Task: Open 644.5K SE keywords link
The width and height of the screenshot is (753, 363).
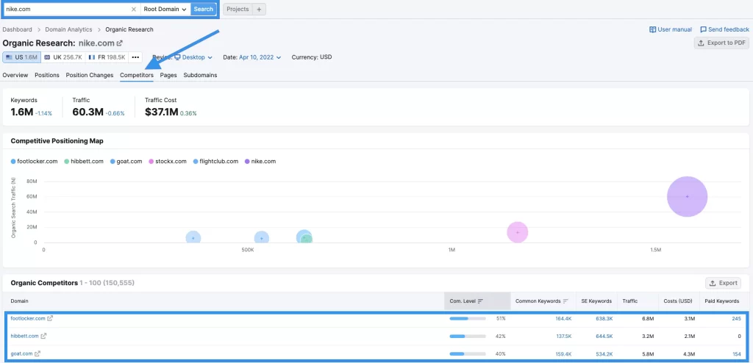Action: pos(604,336)
